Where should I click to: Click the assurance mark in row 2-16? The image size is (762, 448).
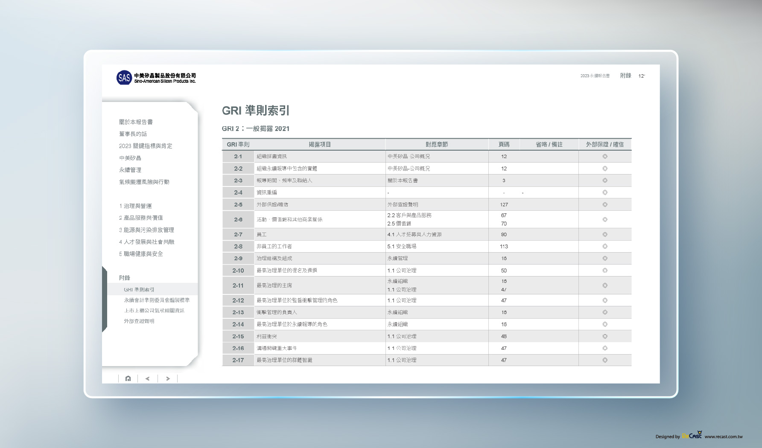[605, 348]
